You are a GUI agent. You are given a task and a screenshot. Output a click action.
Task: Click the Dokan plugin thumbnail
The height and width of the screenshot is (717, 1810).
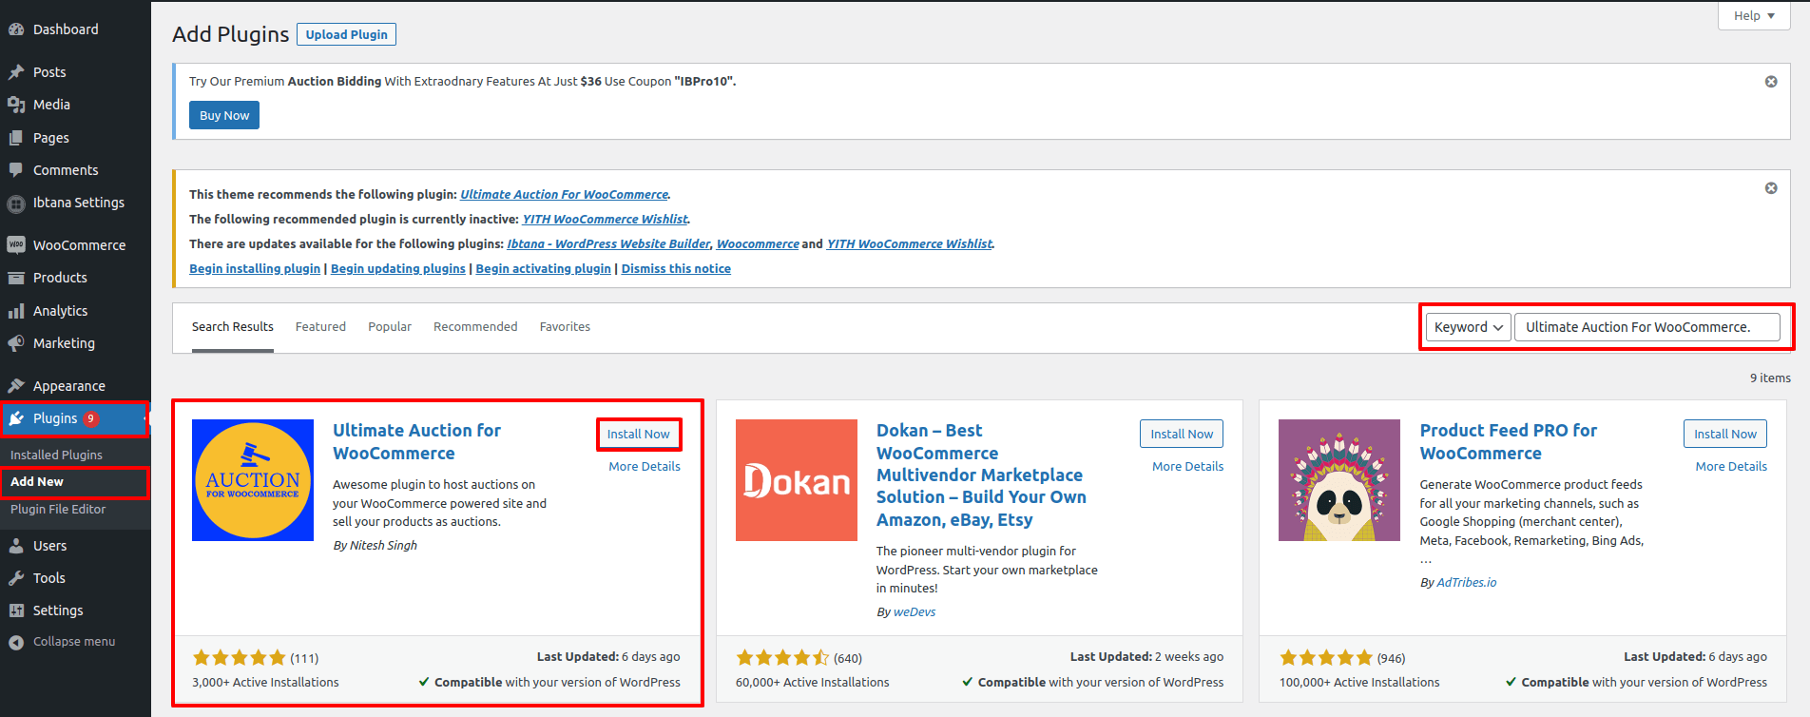click(796, 480)
